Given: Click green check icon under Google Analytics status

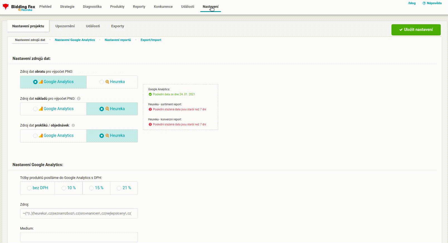Looking at the screenshot, I should point(150,94).
